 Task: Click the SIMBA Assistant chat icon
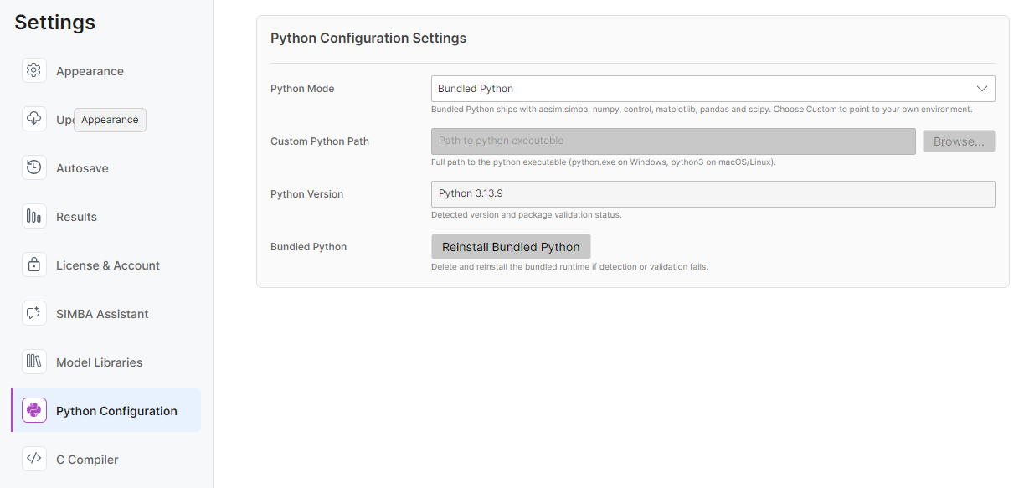pos(34,313)
